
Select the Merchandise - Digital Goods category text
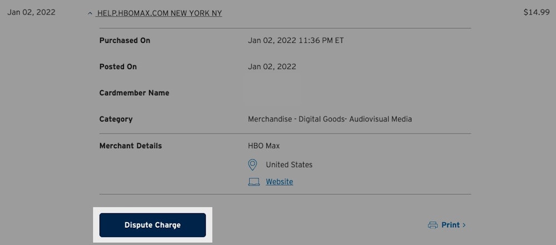pos(330,119)
